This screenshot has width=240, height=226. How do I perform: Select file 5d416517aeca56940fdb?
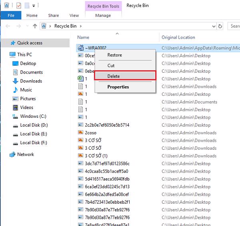point(107,179)
